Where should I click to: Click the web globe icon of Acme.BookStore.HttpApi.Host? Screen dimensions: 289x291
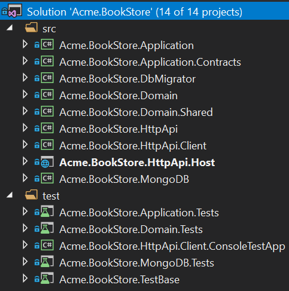47,162
